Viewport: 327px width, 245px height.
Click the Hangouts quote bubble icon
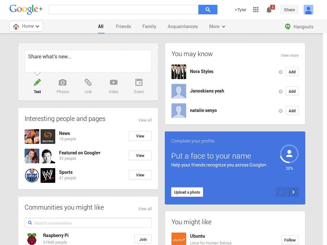coord(288,27)
